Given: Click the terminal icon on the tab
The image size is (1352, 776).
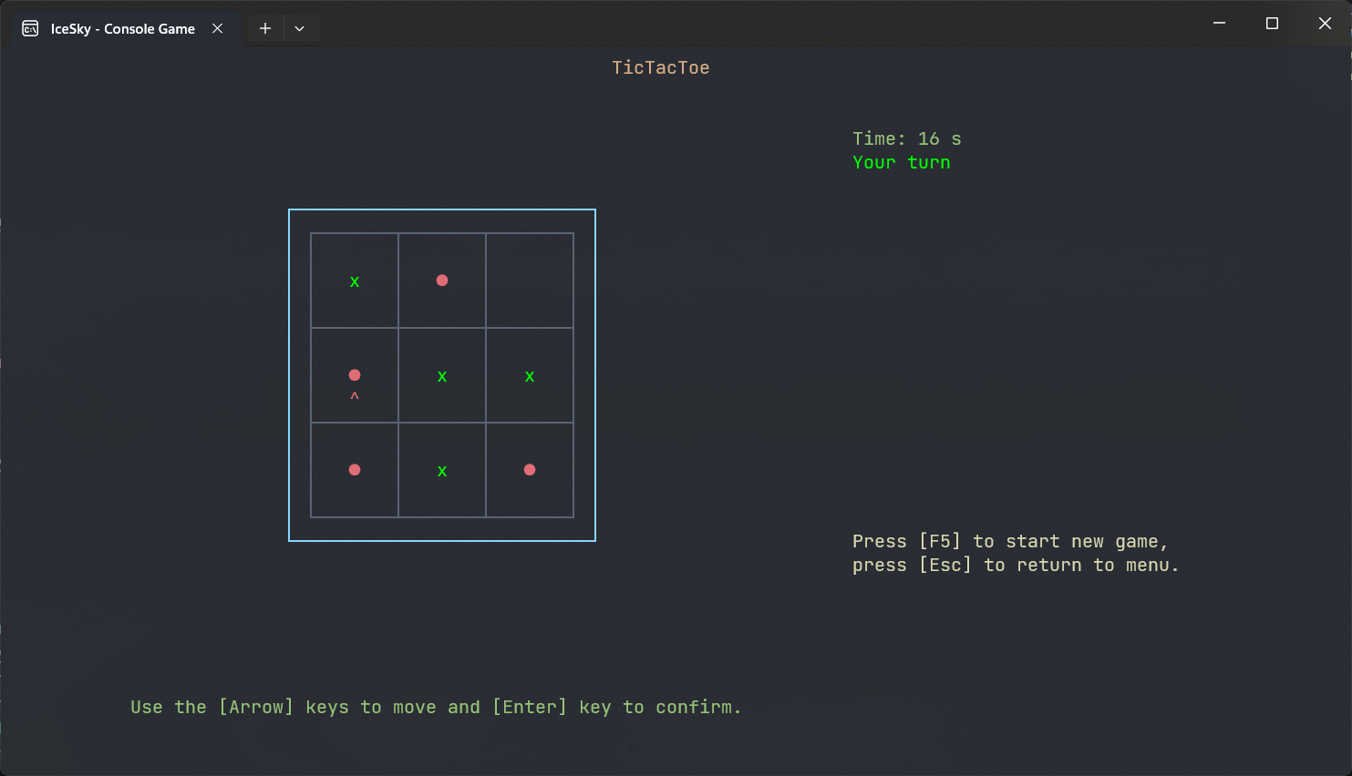Looking at the screenshot, I should (x=31, y=28).
